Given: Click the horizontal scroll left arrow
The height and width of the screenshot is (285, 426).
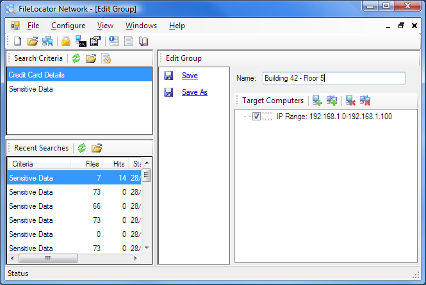Looking at the screenshot, I should 12,258.
